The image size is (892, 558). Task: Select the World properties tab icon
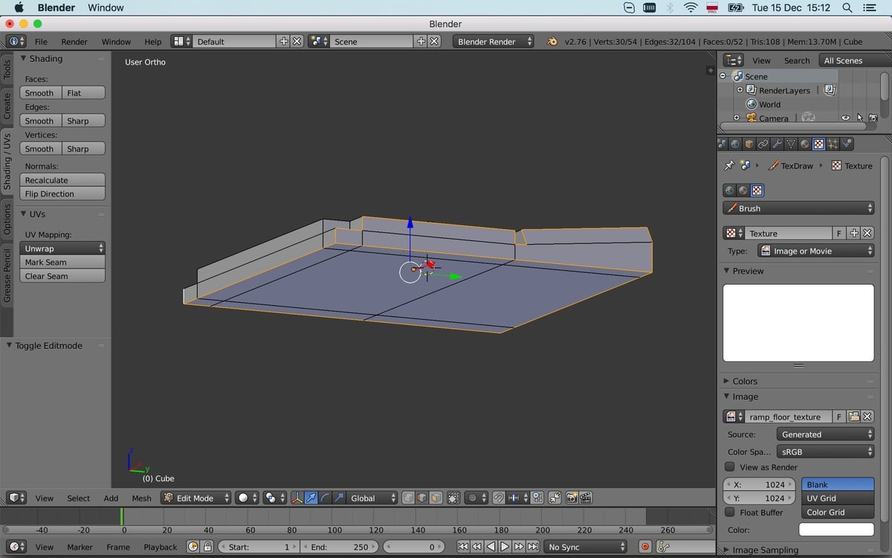pyautogui.click(x=734, y=144)
